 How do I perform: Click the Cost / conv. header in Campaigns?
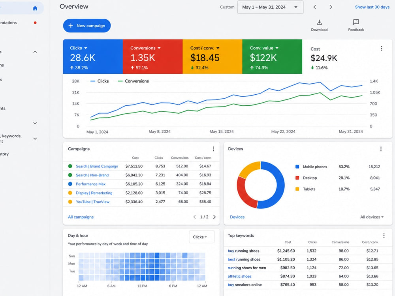pyautogui.click(x=203, y=158)
